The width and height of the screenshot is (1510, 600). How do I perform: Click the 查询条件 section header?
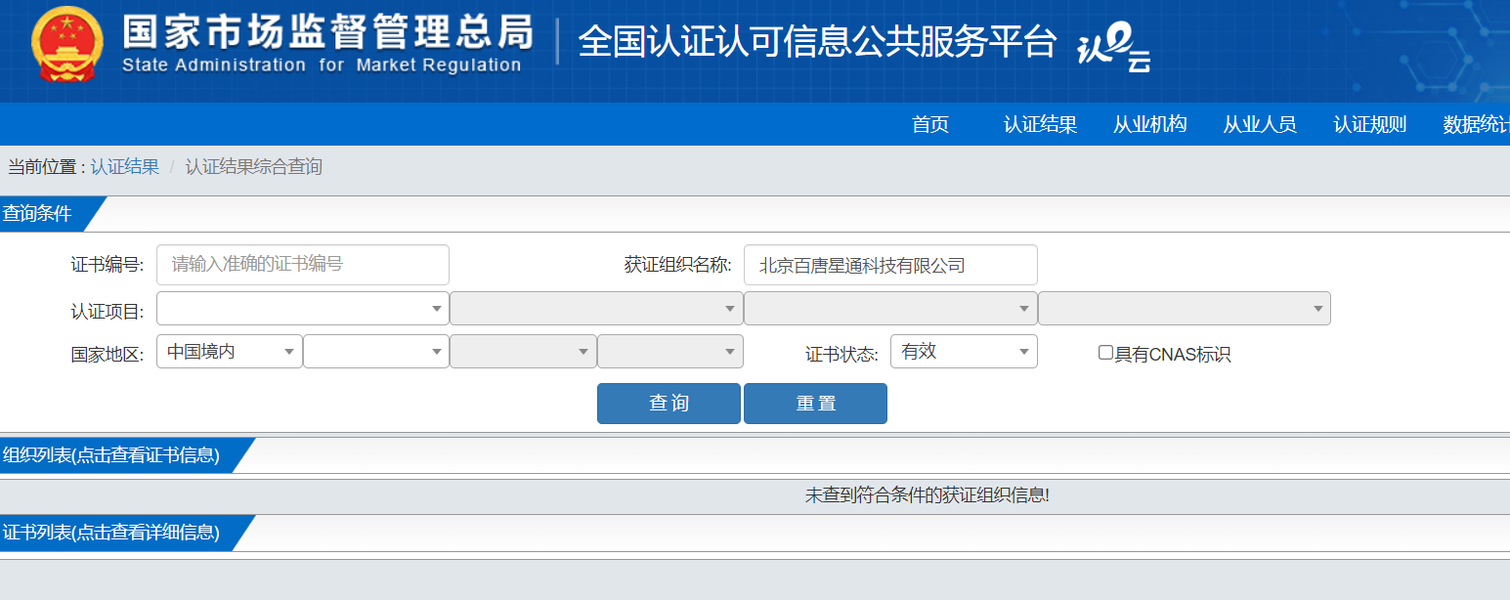(x=37, y=214)
